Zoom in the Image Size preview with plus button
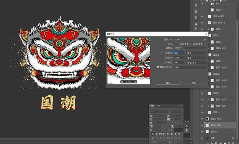 pos(135,82)
